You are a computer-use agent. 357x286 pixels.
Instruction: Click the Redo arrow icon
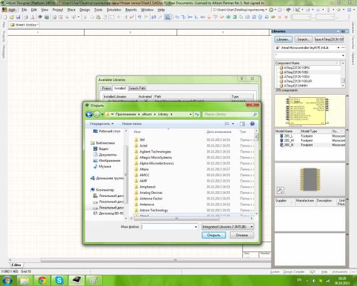[x=146, y=17]
